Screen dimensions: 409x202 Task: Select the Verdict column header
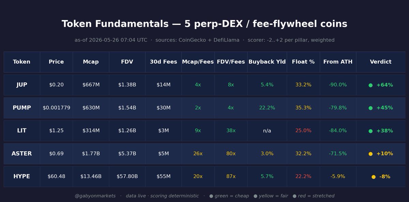click(381, 62)
